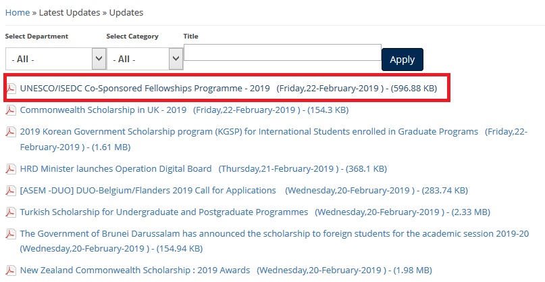Click inside the Title search field

click(x=282, y=52)
